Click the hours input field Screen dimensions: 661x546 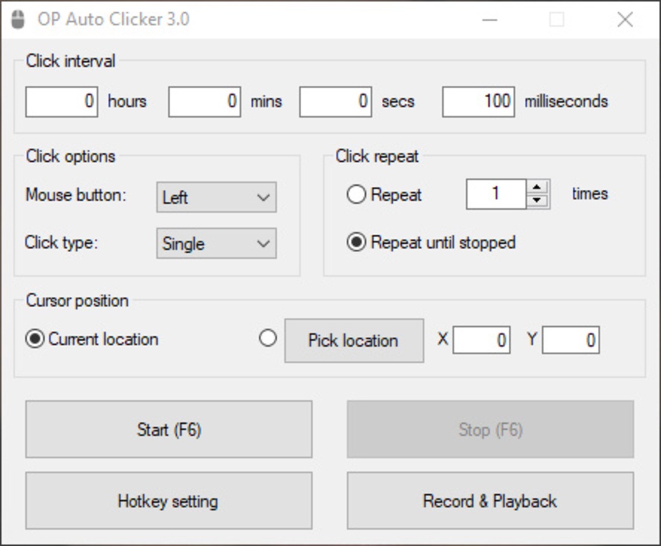point(61,102)
